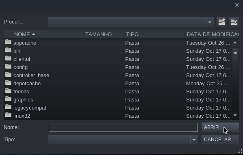Select the depotcache folder icon
This screenshot has height=155, width=243.
(x=8, y=83)
